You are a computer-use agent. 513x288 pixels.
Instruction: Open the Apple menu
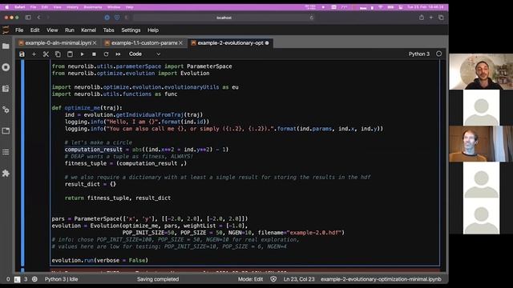[7, 7]
